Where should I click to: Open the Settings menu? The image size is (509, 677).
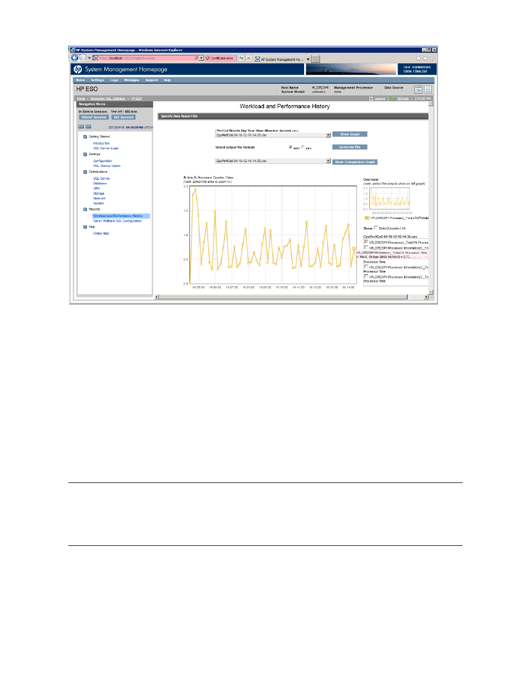(98, 80)
